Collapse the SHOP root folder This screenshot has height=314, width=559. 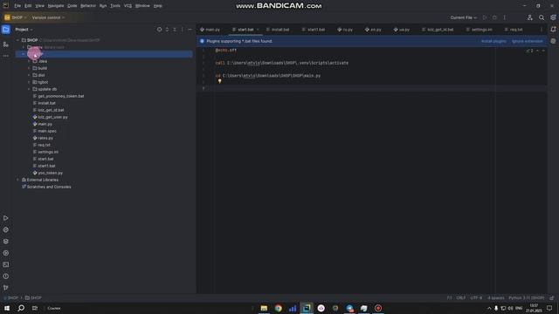coord(17,40)
